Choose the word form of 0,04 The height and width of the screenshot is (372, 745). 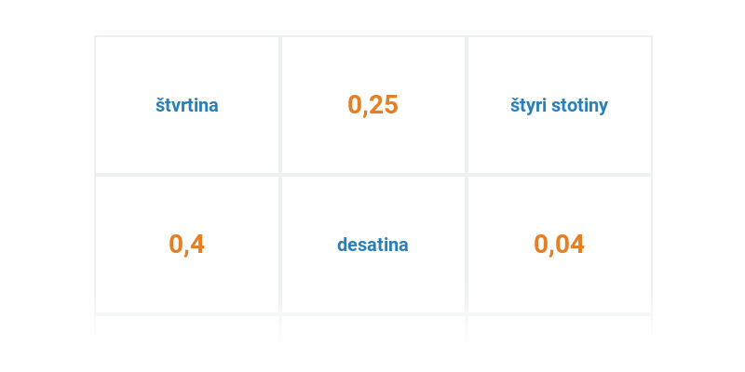pos(560,105)
